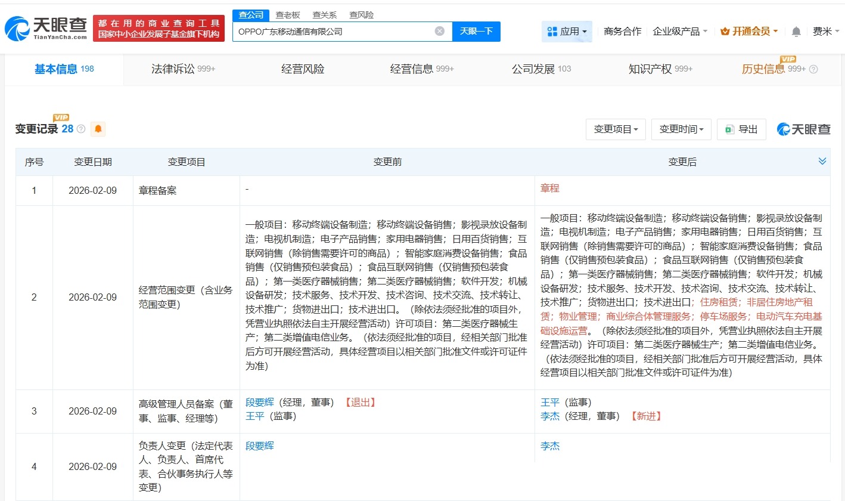Open 李杰 profile link in row 4

550,446
